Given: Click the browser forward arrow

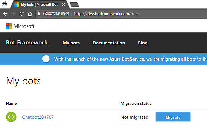Looking at the screenshot, I should 13,14.
